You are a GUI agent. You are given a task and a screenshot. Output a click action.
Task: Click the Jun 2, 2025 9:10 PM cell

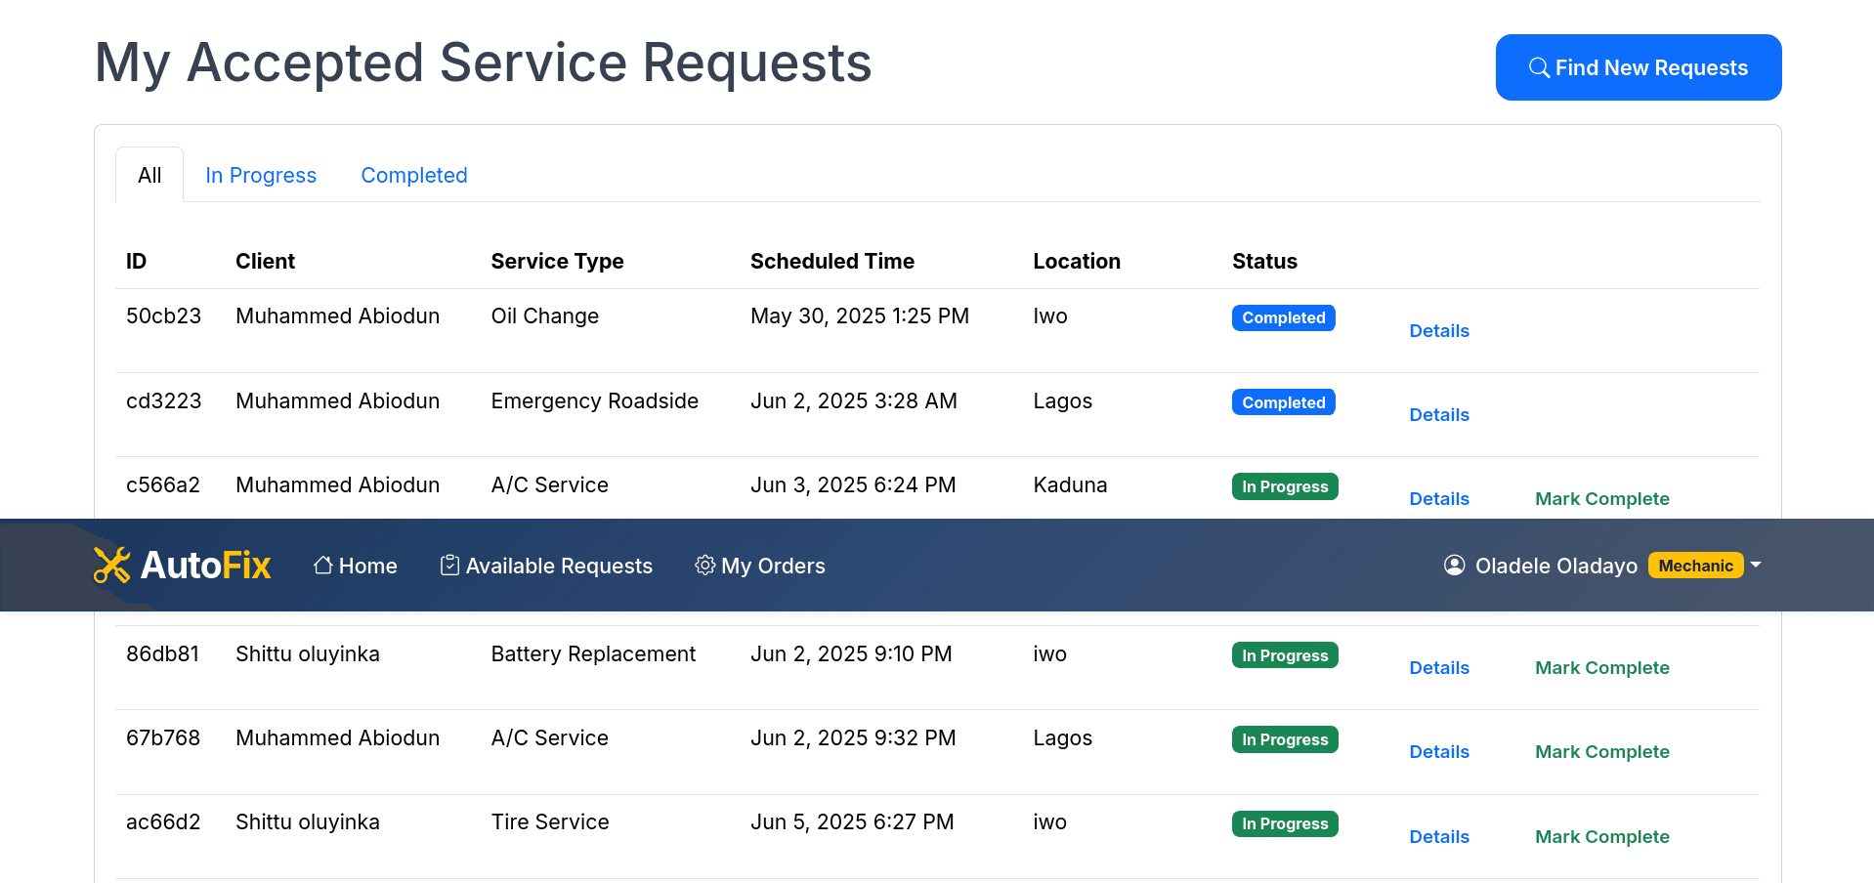[851, 654]
